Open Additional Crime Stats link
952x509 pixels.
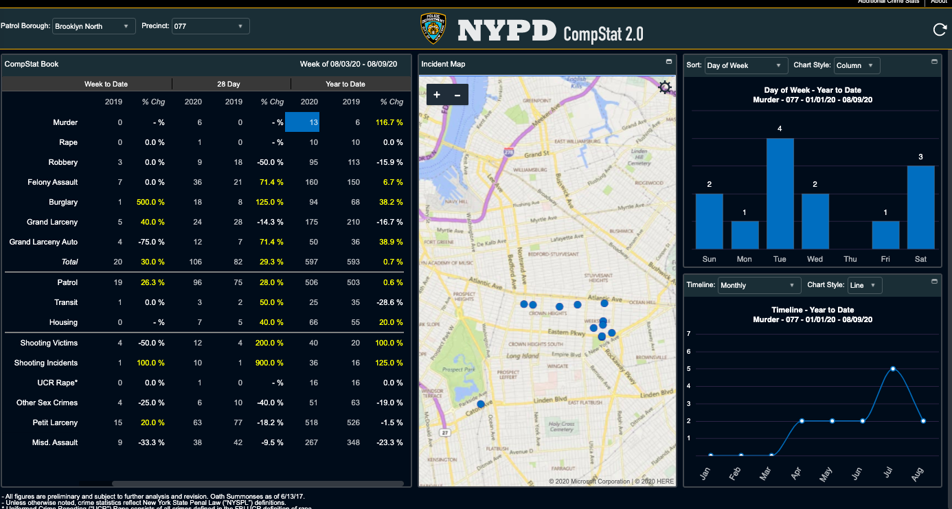[888, 2]
